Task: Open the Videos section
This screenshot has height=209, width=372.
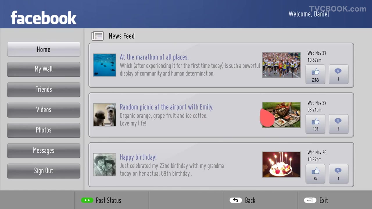Action: click(44, 110)
